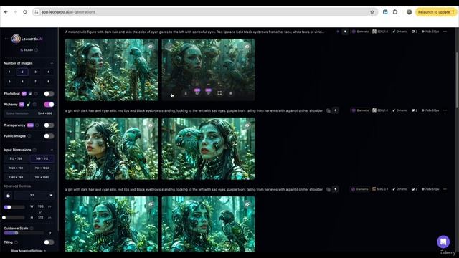
Task: Set number of images to 4
Action: click(48, 72)
